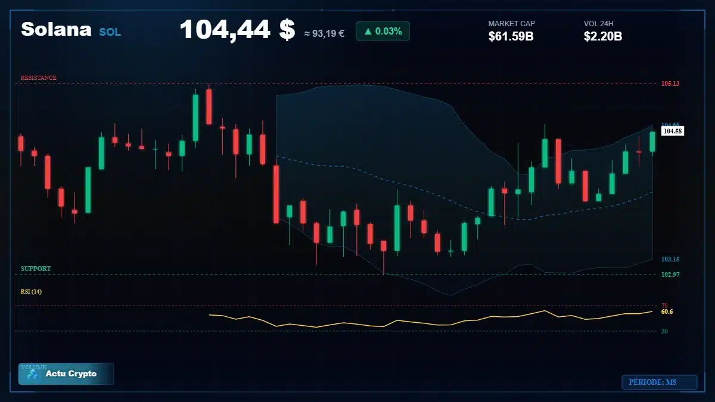Click the MARKET CAP label

(512, 24)
